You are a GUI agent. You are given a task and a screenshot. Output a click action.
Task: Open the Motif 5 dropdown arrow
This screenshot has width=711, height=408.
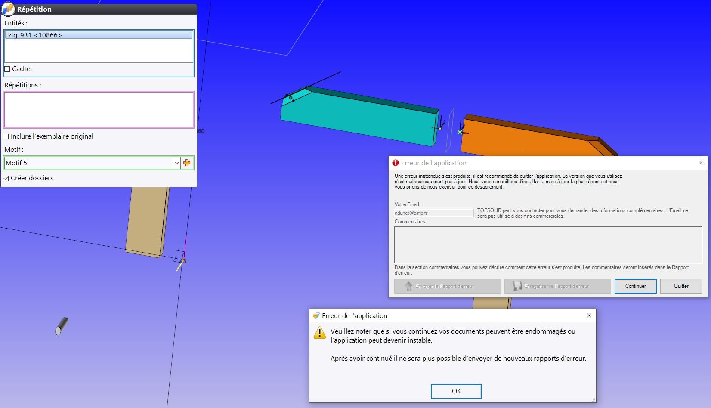(176, 163)
